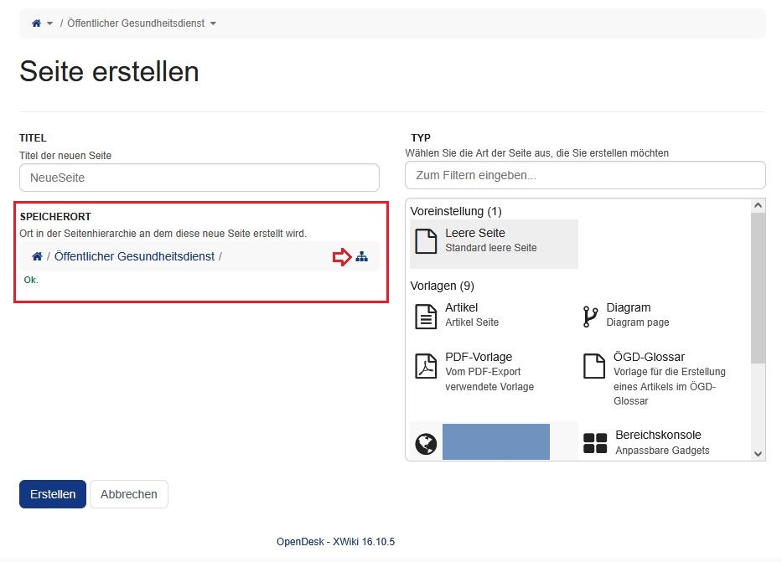Click the type filter input field

pyautogui.click(x=584, y=176)
